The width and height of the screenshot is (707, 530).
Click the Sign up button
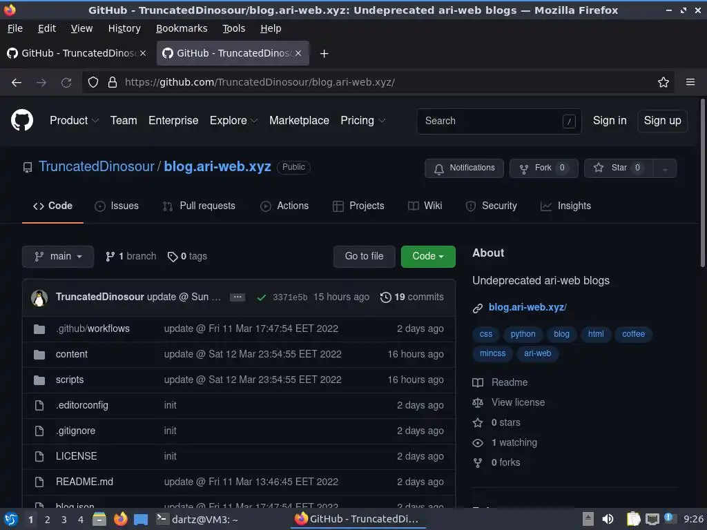point(662,121)
